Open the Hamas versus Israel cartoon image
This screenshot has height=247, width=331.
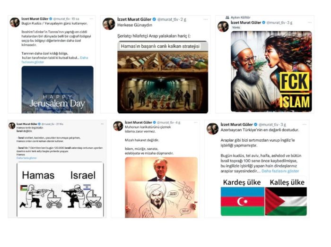60,190
